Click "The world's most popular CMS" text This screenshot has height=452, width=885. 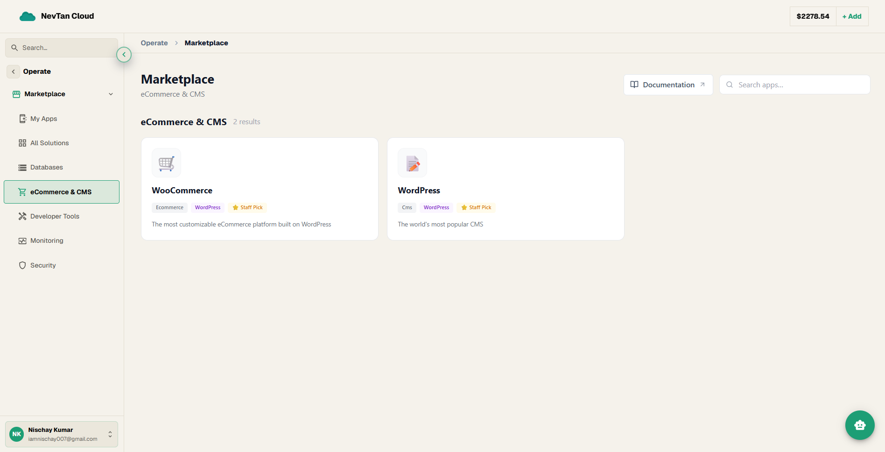(x=441, y=225)
